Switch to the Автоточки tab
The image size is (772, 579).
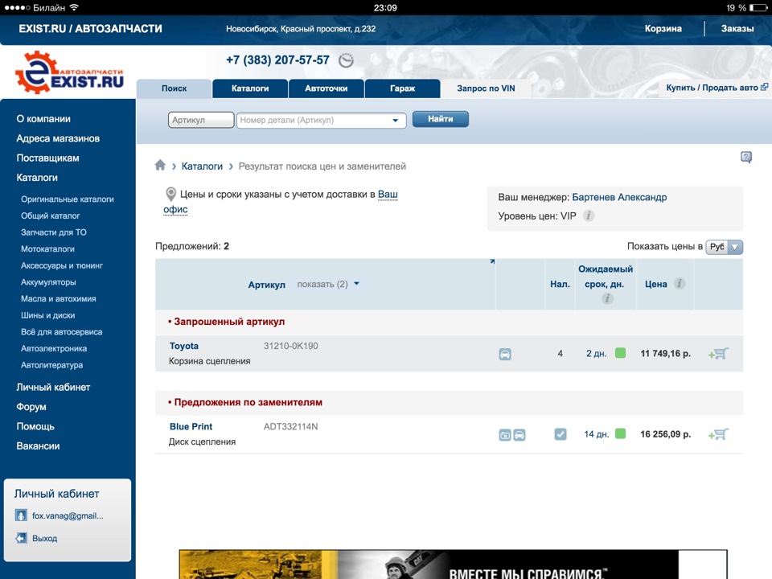[x=326, y=88]
